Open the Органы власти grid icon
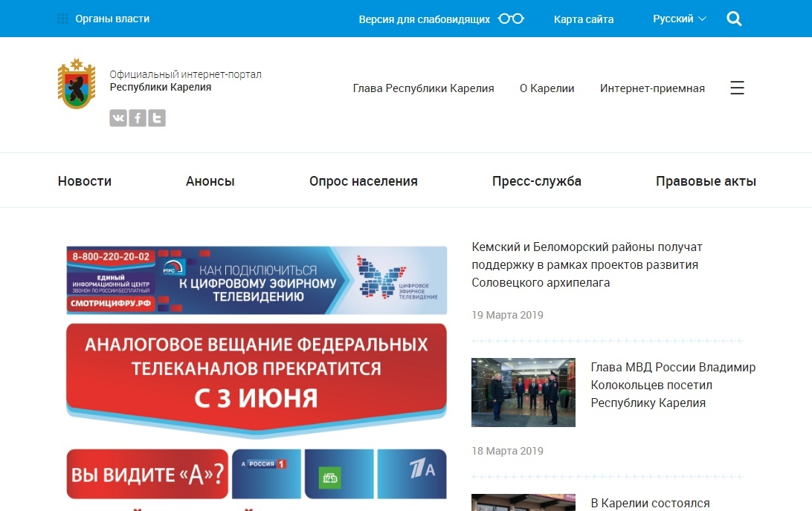Viewport: 812px width, 511px height. point(62,19)
